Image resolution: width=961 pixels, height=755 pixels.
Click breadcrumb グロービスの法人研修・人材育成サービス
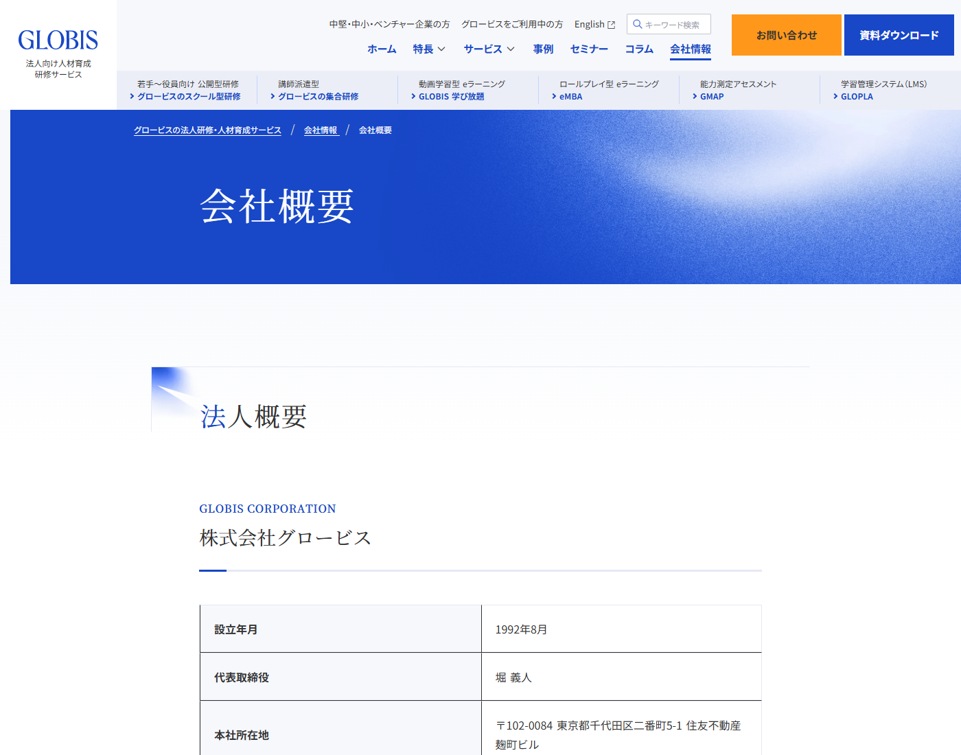pos(207,130)
